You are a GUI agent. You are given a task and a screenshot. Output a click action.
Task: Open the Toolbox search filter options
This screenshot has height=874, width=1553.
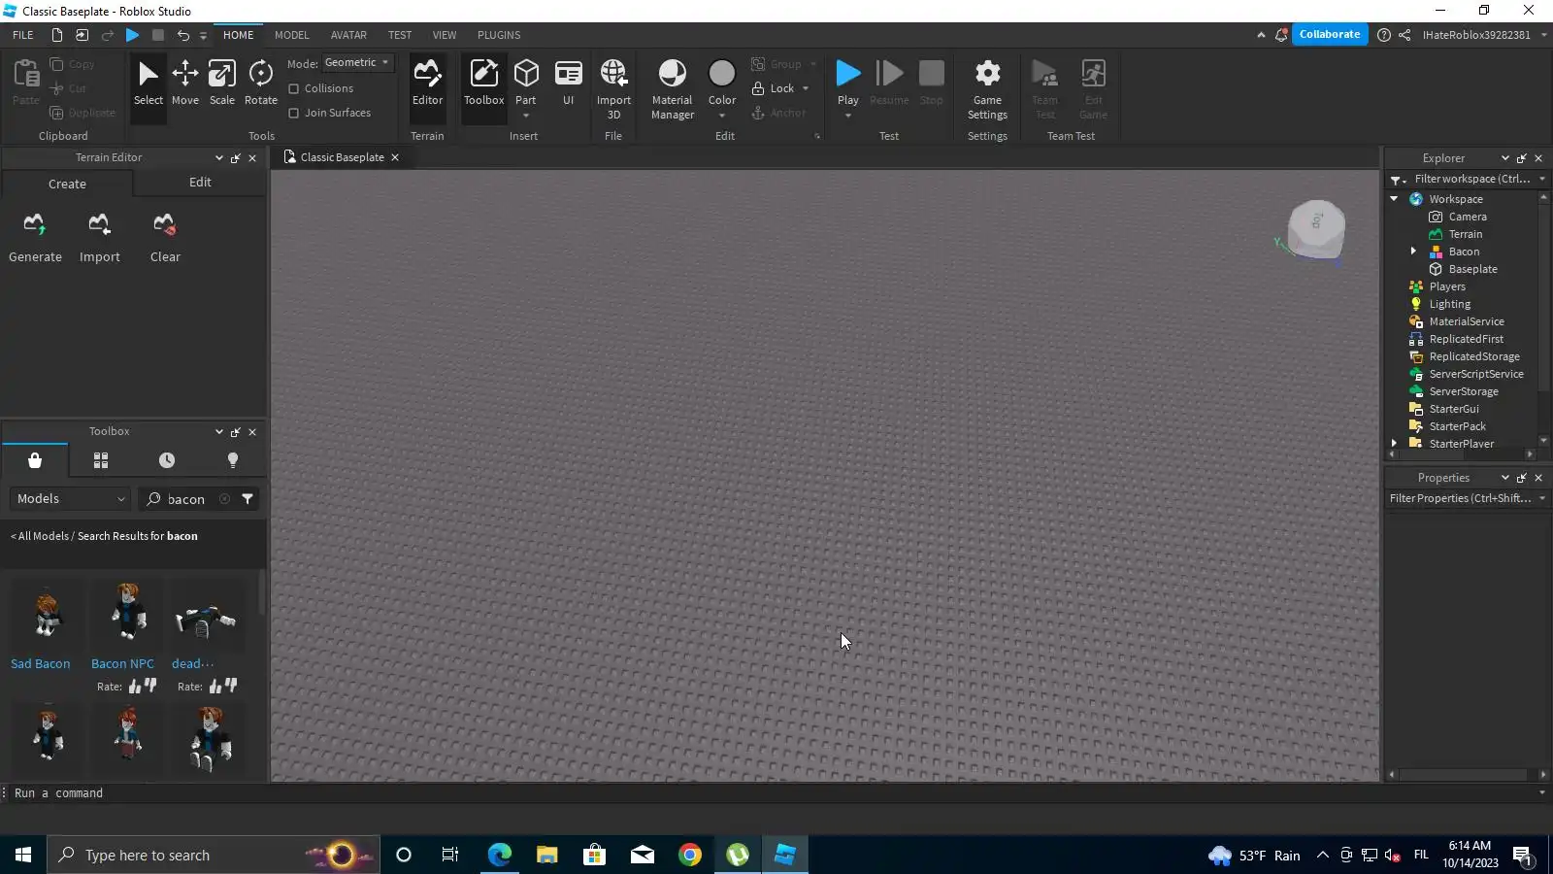(x=248, y=499)
